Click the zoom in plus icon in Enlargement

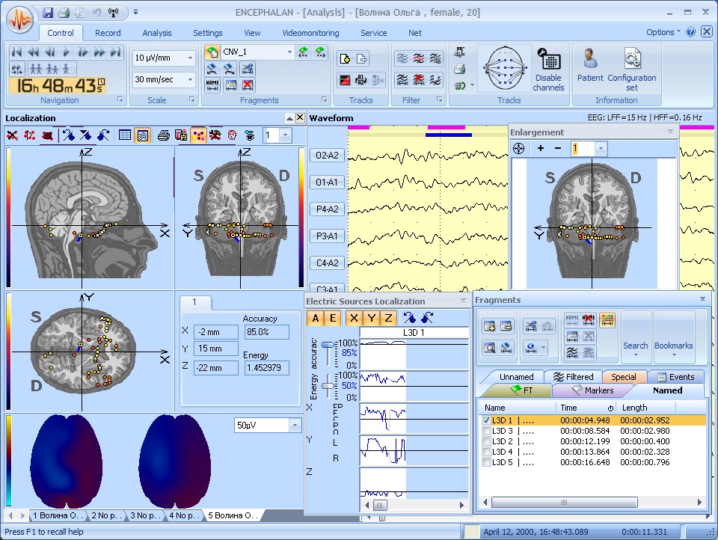pos(540,149)
